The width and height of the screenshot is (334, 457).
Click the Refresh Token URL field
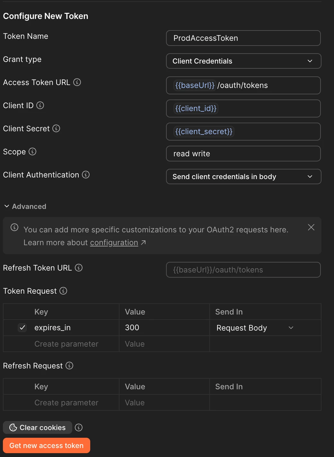point(243,270)
